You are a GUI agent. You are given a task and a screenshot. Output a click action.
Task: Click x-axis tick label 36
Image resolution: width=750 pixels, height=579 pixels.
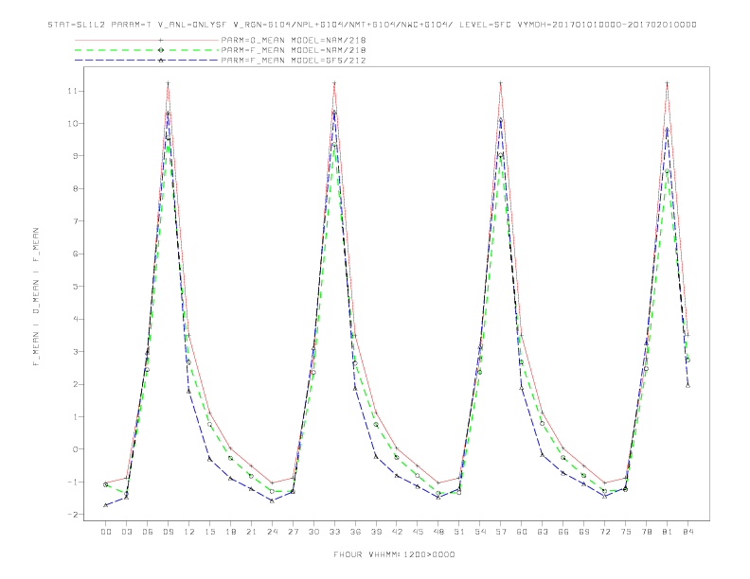coord(355,532)
